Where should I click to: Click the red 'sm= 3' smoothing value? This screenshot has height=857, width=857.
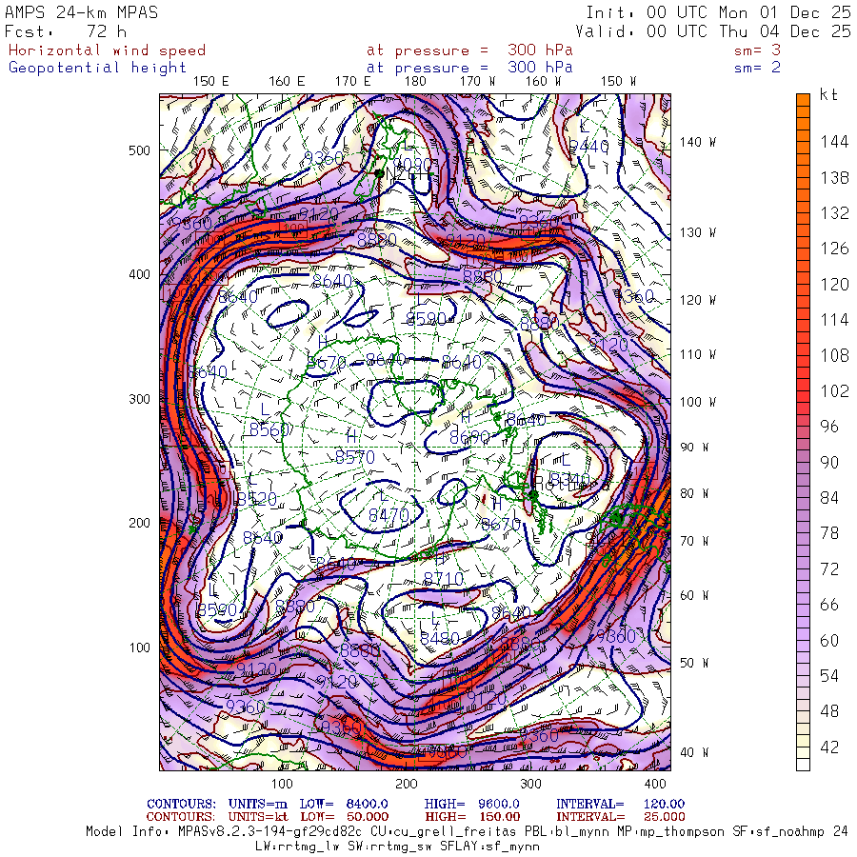click(x=758, y=50)
